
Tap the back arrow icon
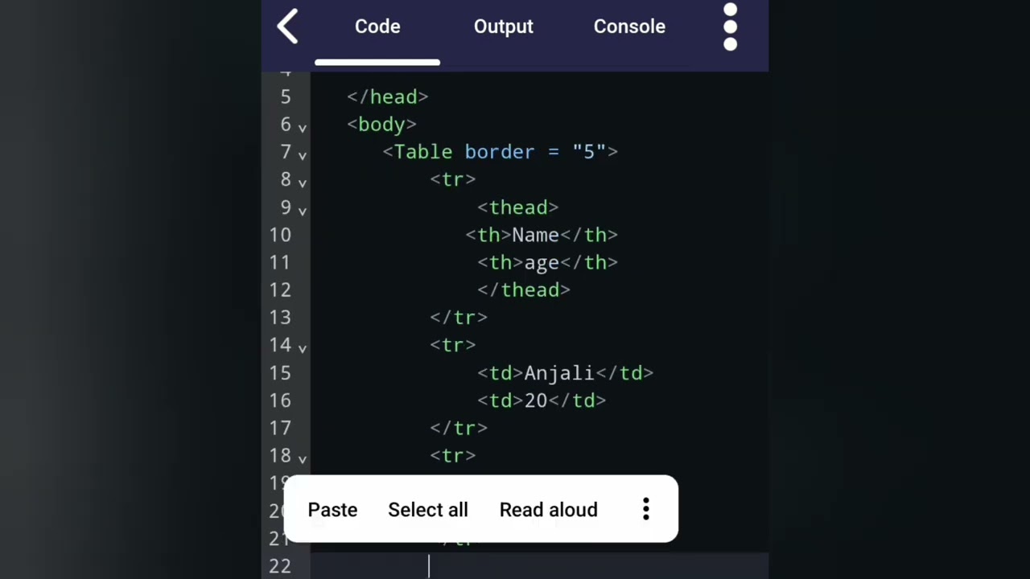(x=288, y=27)
